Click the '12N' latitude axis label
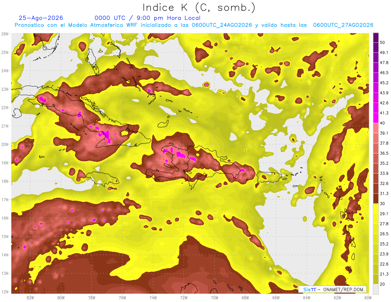Screen dimensions: 391x302 (6, 292)
